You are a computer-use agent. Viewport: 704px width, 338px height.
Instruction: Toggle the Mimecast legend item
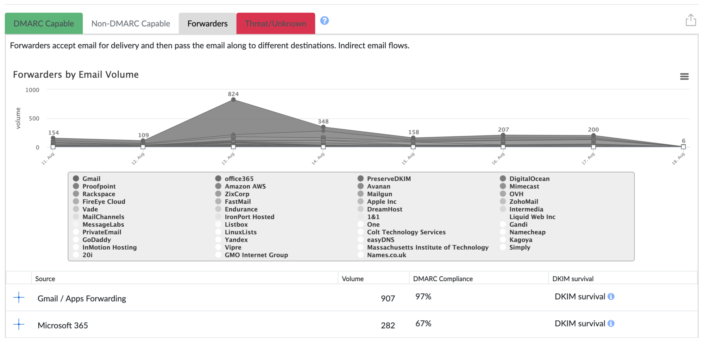click(519, 186)
